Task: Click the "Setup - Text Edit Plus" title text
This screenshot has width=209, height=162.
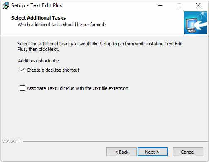Action: click(37, 5)
